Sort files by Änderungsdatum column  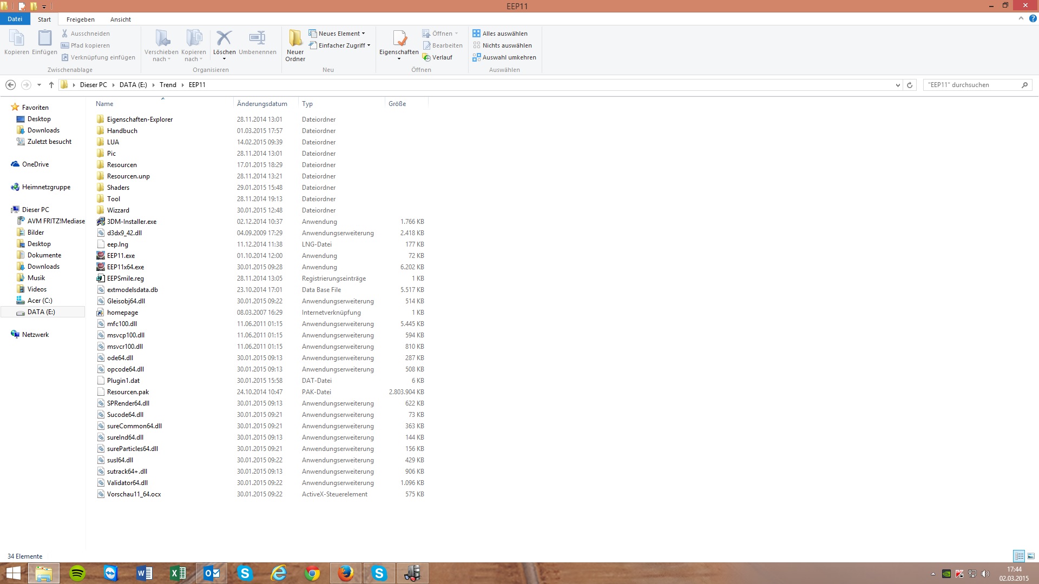(262, 104)
